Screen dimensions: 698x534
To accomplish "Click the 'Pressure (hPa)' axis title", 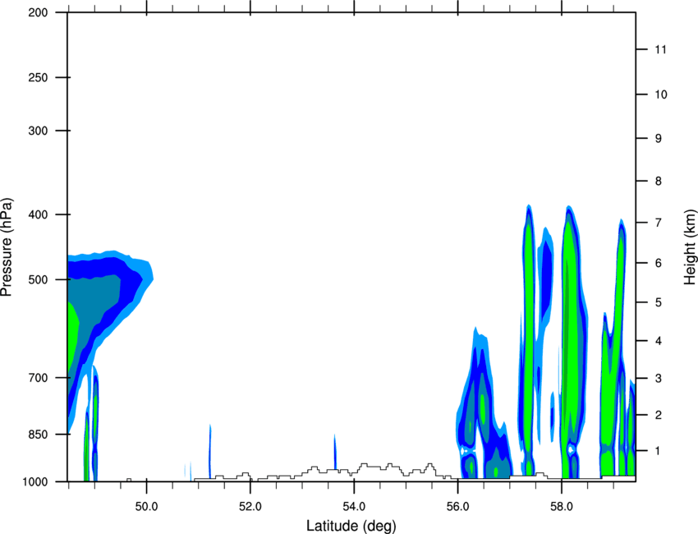I will 7,247.
